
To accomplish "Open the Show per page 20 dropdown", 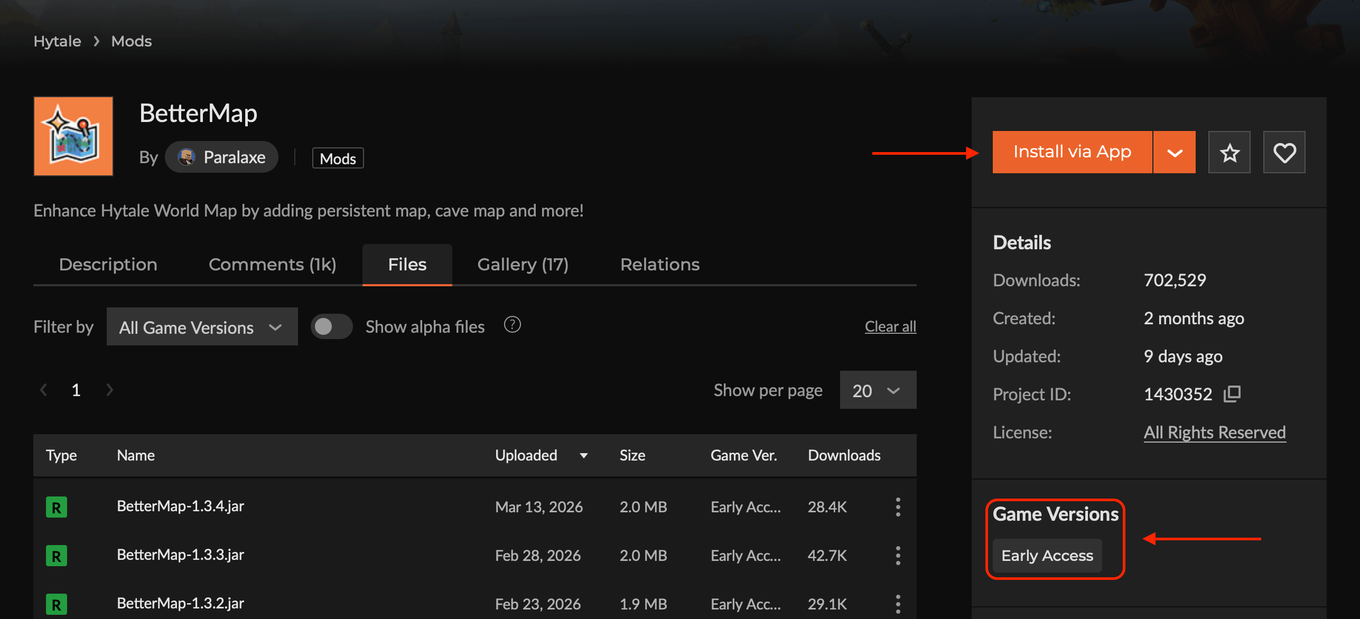I will pyautogui.click(x=878, y=390).
